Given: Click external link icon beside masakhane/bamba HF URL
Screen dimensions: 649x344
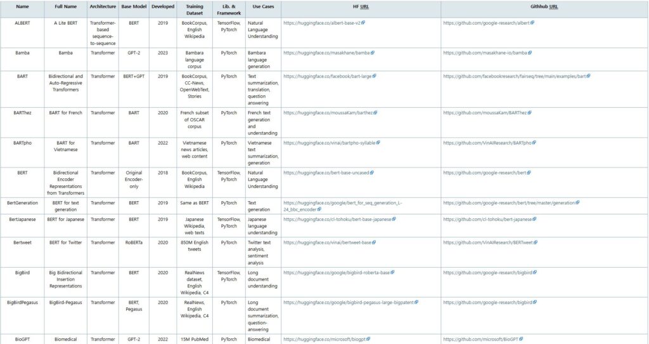Looking at the screenshot, I should (x=372, y=53).
